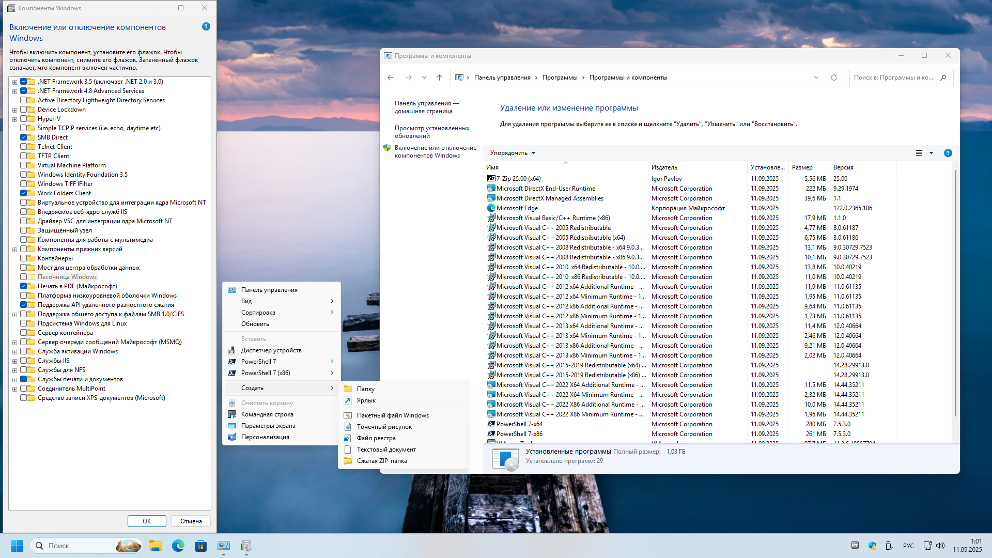The height and width of the screenshot is (558, 992).
Task: Refresh the Programs and Components address bar
Action: click(x=833, y=78)
